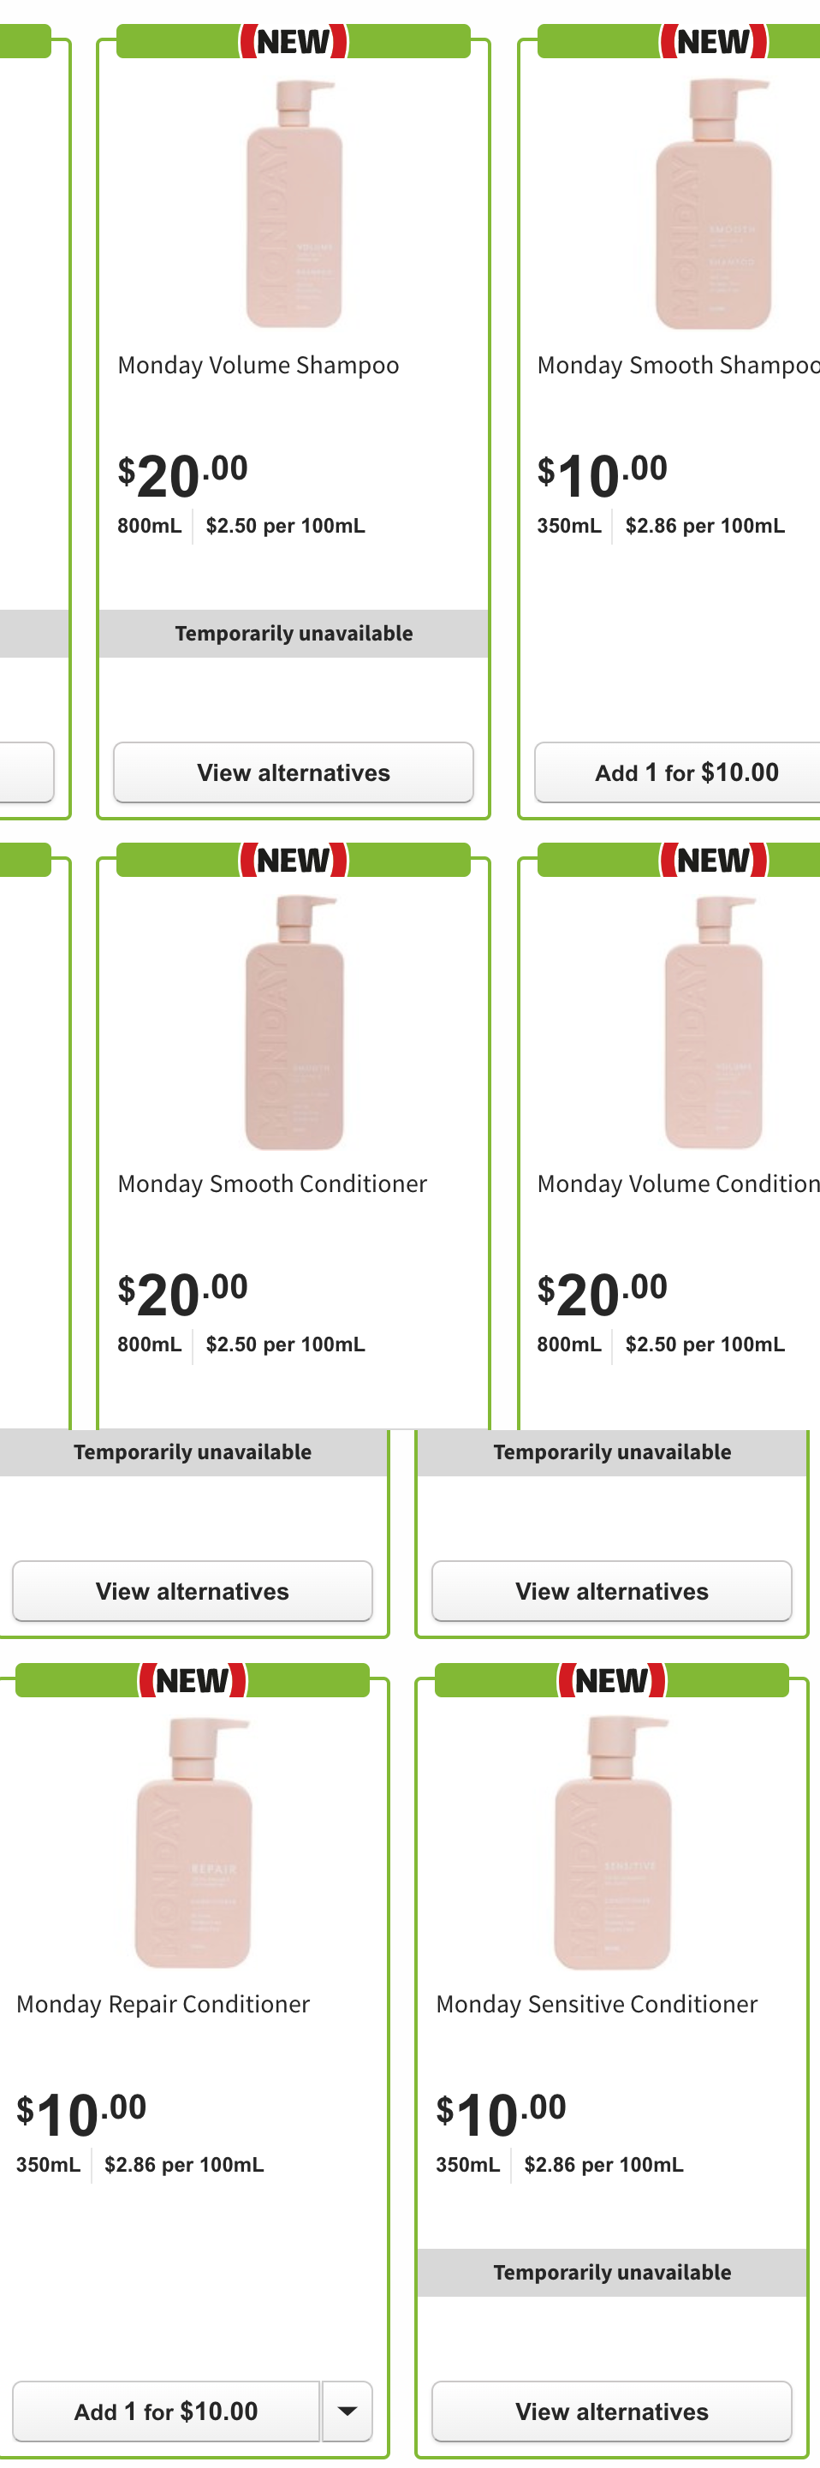Open the Monday Repair Conditioner bottle image
820x2468 pixels.
193,1841
